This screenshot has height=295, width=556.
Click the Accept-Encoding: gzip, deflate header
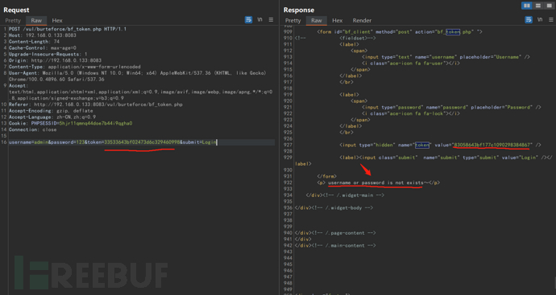tap(51, 111)
